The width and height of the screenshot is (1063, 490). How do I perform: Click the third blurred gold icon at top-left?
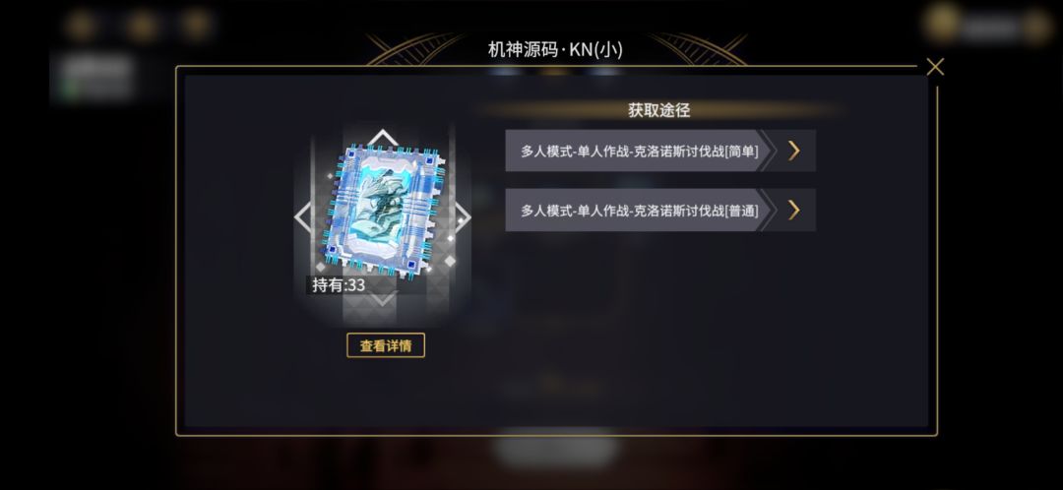pyautogui.click(x=196, y=26)
